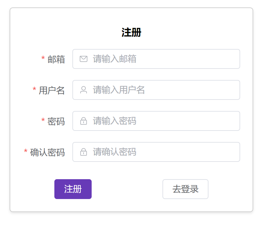Click the 确认密码 field label

47,153
